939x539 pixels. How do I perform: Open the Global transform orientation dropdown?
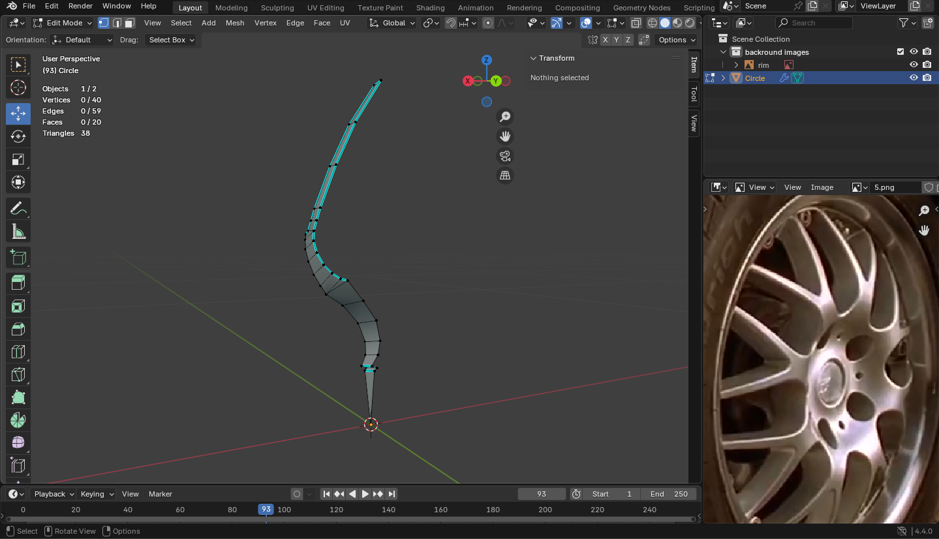coord(392,23)
